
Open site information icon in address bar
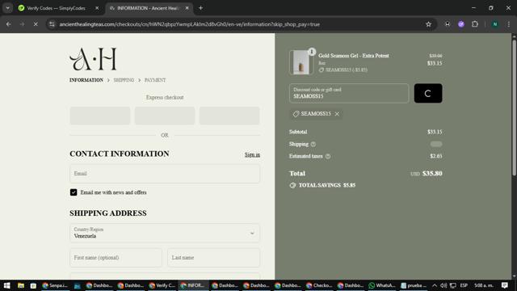point(52,24)
